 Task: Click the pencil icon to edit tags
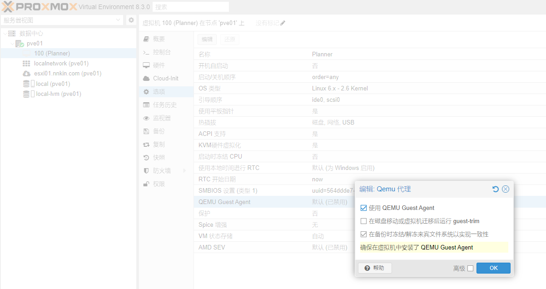click(283, 23)
